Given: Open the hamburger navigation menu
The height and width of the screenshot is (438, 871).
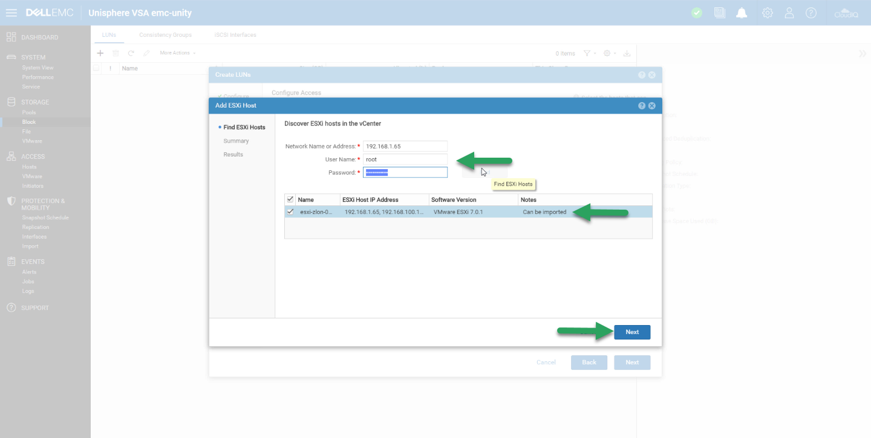Looking at the screenshot, I should click(11, 13).
